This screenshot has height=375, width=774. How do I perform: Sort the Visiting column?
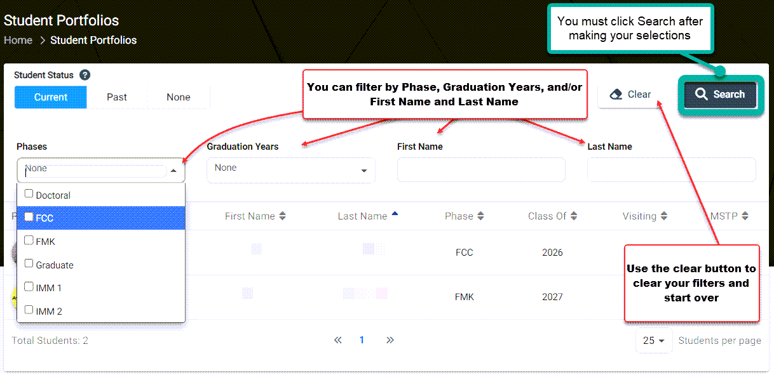pos(663,216)
